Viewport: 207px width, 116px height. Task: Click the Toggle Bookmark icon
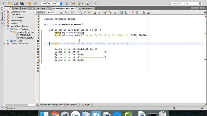tap(115, 12)
